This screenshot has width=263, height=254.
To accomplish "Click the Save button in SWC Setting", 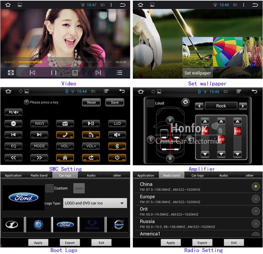I will click(x=115, y=102).
